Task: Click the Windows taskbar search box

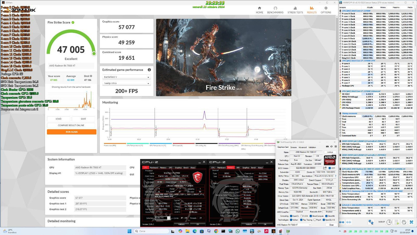Action: (151, 231)
